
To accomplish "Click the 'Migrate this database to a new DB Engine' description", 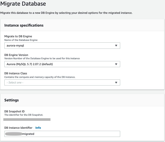I will 66,13.
